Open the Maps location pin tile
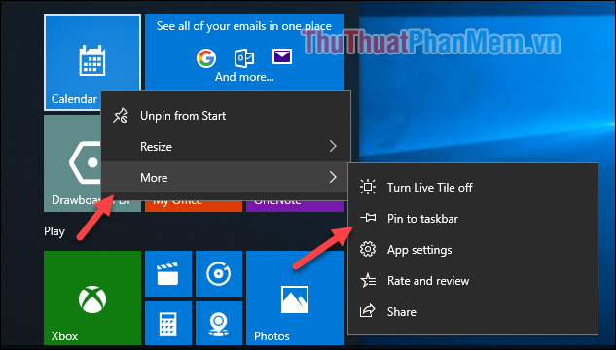 [219, 323]
